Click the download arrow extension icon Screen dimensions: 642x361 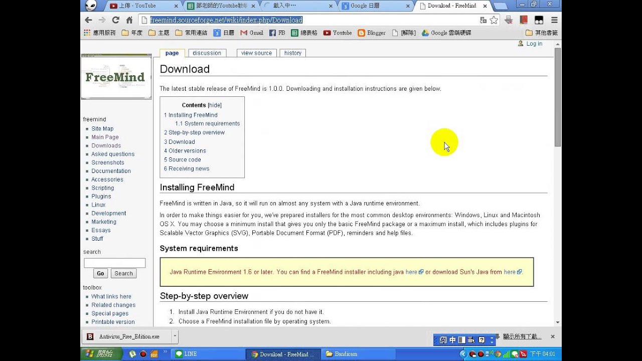point(509,20)
